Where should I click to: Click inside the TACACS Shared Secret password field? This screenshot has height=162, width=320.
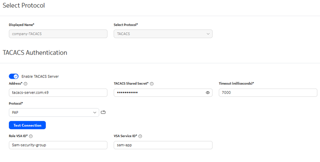click(x=158, y=92)
